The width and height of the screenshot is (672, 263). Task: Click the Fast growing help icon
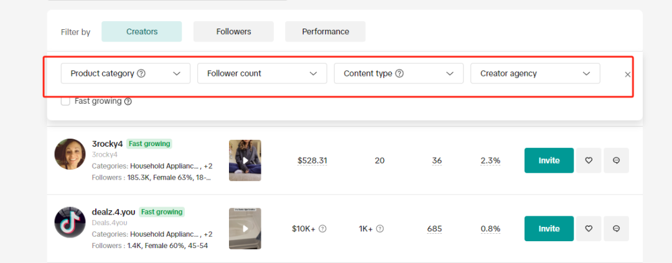[128, 101]
